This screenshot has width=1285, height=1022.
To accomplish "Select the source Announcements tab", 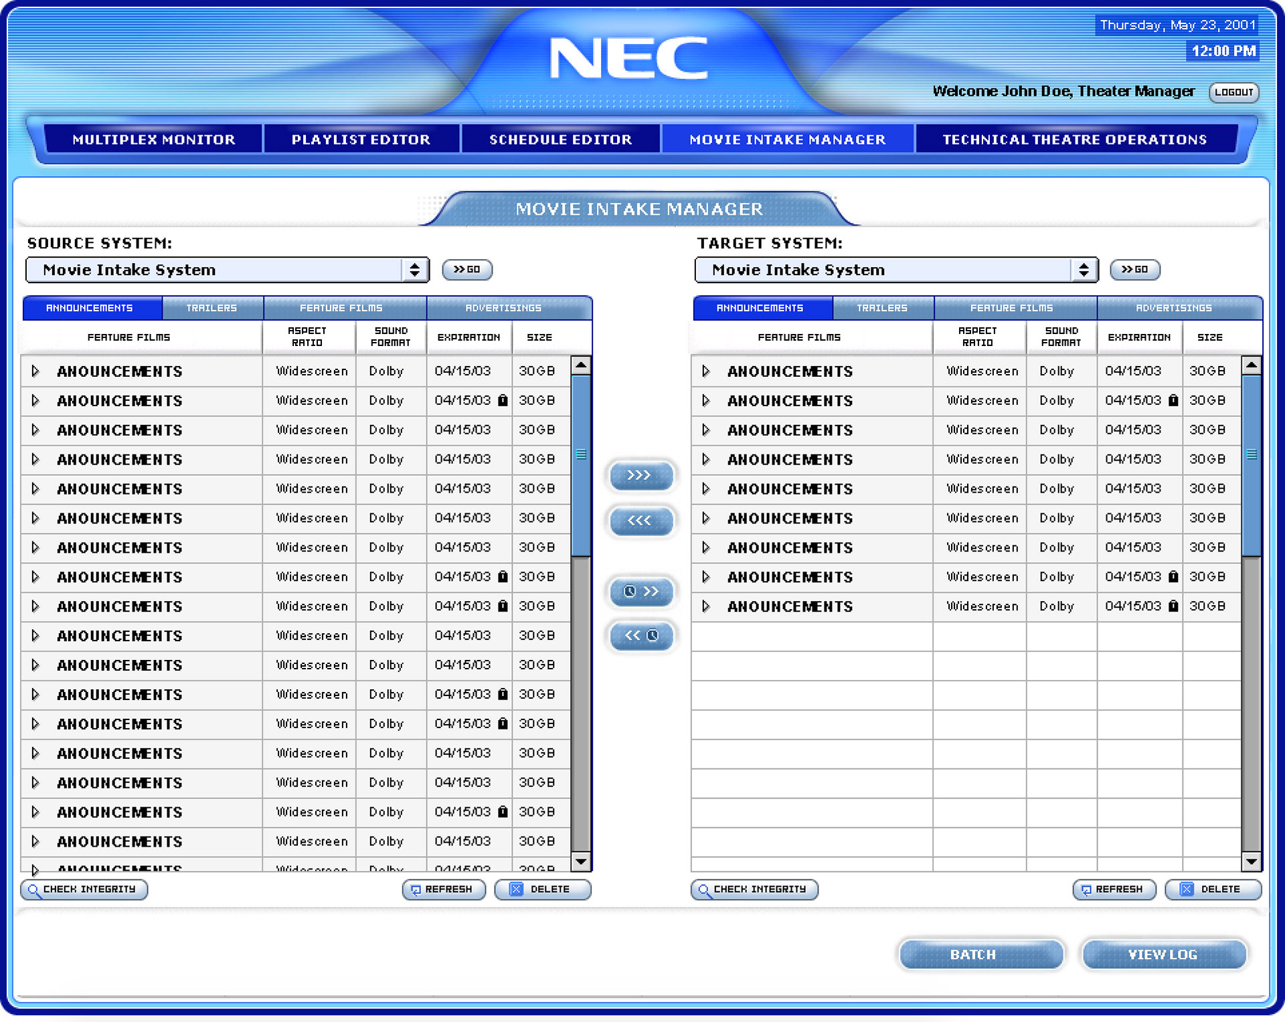I will pyautogui.click(x=92, y=308).
